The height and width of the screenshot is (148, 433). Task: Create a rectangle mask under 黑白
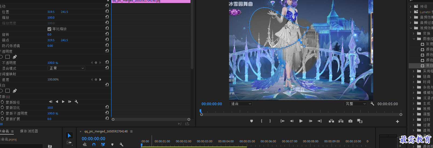coord(8,91)
